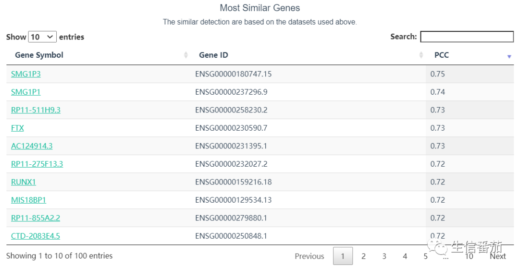This screenshot has width=519, height=270.
Task: Open the RP11-855A2.2 gene link
Action: (36, 218)
